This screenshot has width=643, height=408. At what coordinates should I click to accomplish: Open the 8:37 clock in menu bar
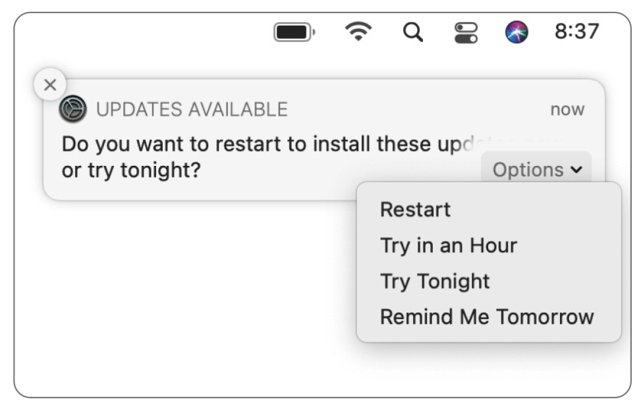(x=576, y=32)
